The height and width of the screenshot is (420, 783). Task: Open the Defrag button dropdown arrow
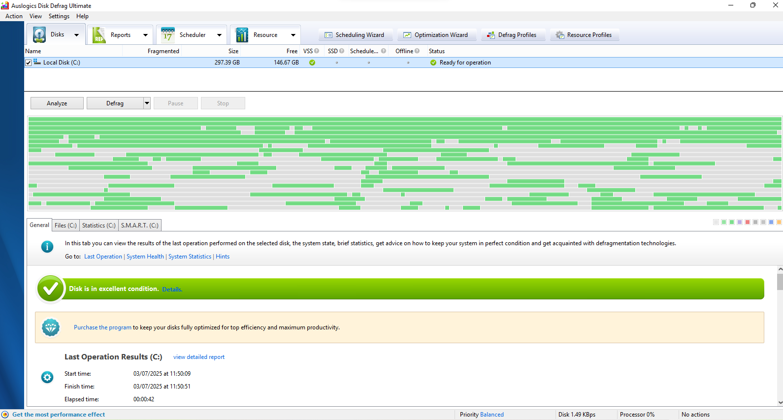pyautogui.click(x=147, y=103)
